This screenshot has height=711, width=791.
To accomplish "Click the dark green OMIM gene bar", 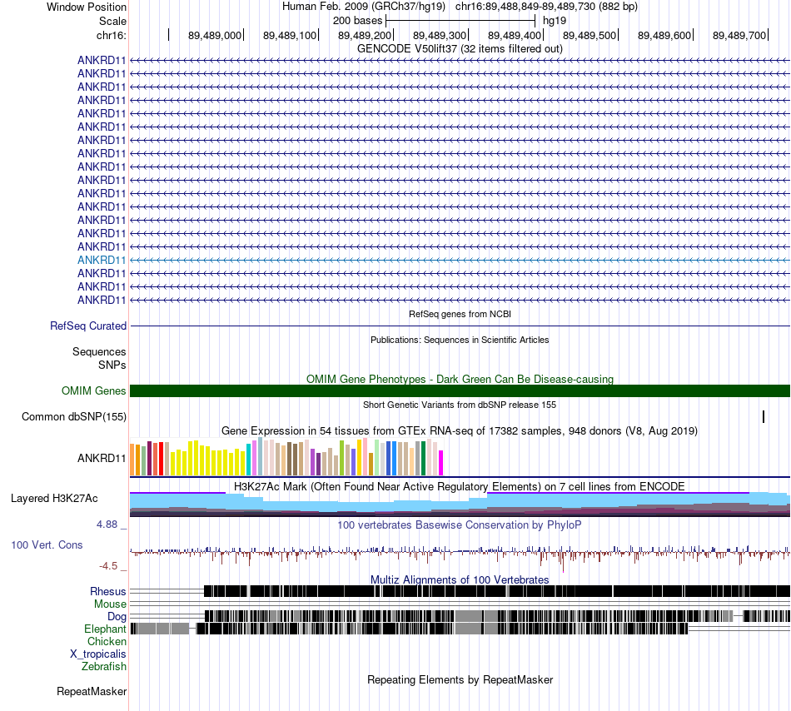I will click(x=460, y=390).
